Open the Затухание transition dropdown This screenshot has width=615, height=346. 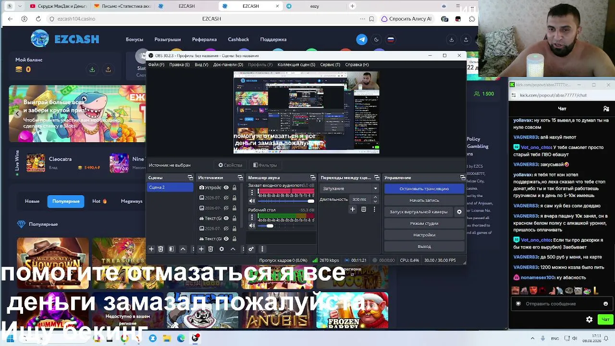coord(350,188)
